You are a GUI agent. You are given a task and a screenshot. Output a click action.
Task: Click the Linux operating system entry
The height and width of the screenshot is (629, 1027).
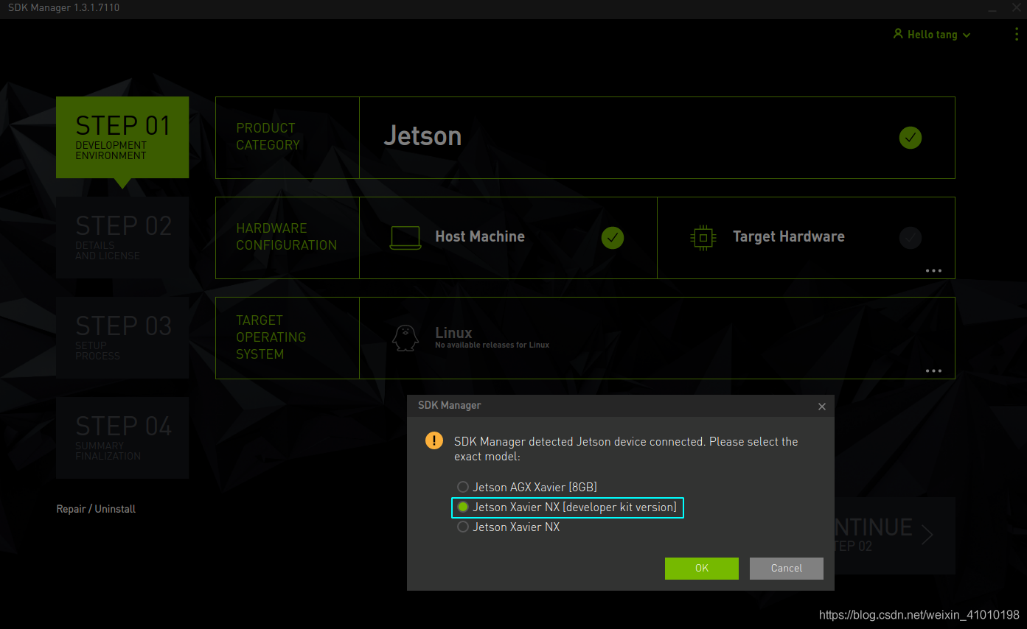pos(453,333)
